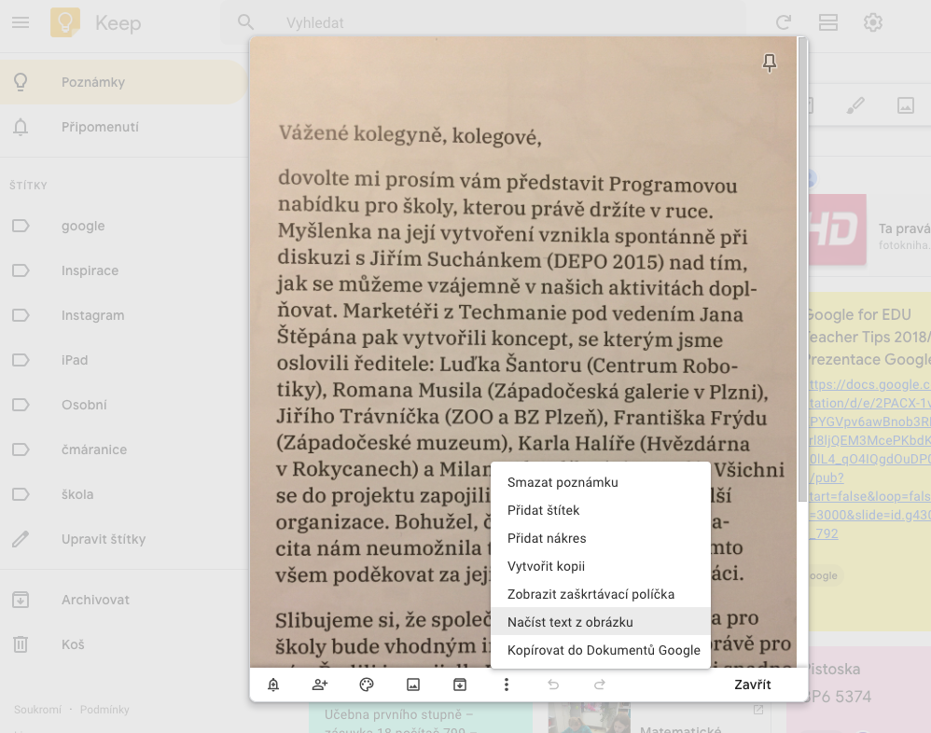Refresh notes with the reload icon
The height and width of the screenshot is (733, 931).
[784, 22]
